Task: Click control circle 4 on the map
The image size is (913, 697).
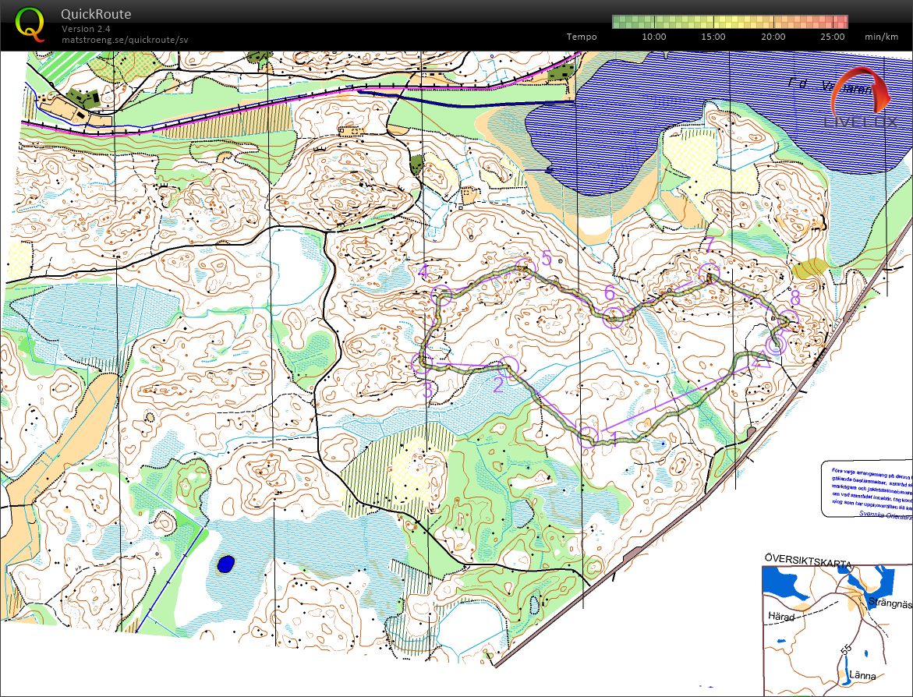Action: pyautogui.click(x=442, y=295)
